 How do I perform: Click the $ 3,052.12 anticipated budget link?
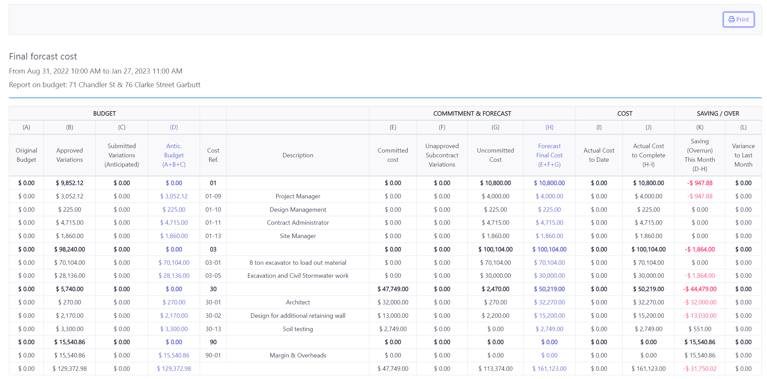coord(174,196)
